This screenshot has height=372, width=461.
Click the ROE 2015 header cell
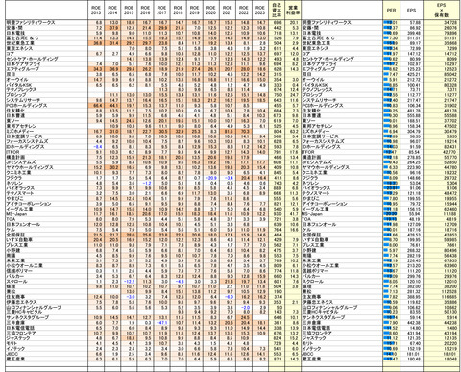(x=129, y=10)
